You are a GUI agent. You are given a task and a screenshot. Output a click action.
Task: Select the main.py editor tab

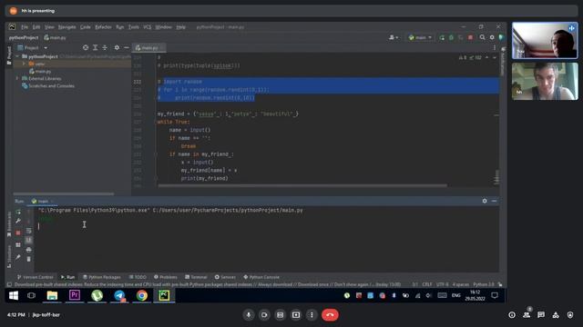click(148, 48)
